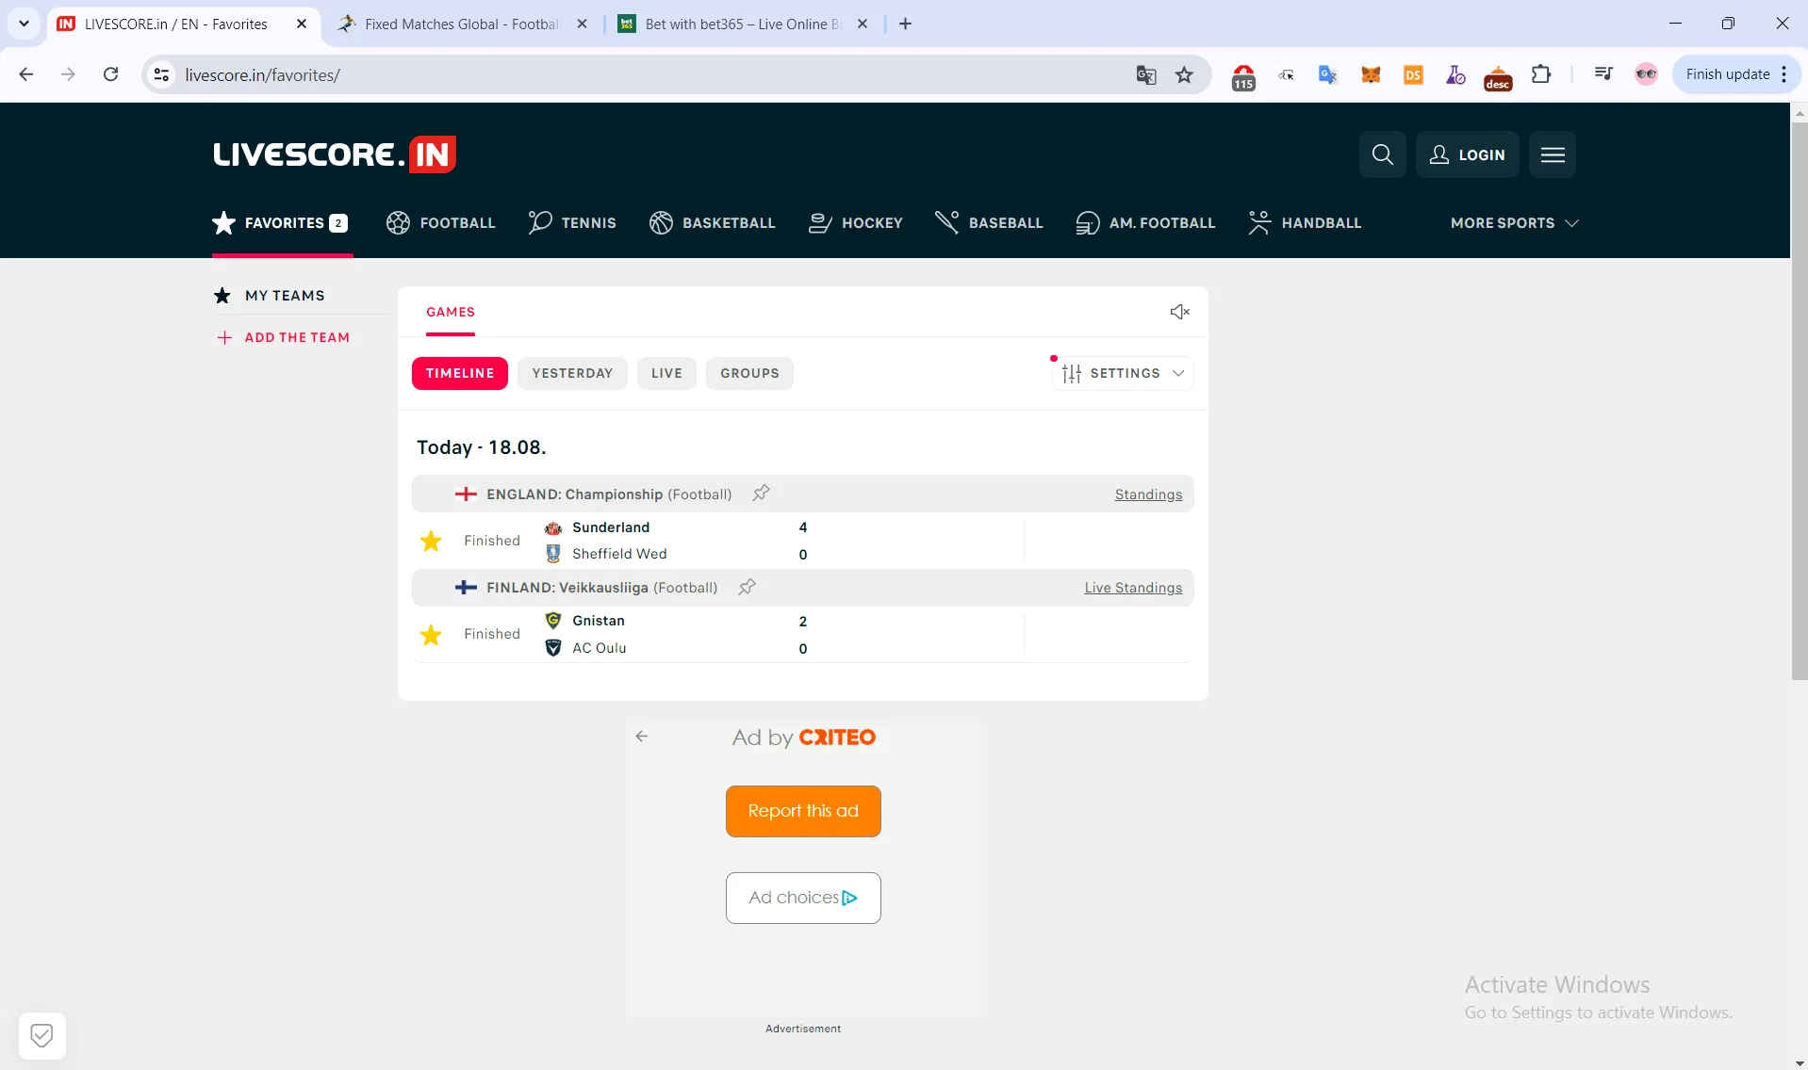Image resolution: width=1808 pixels, height=1070 pixels.
Task: Open the orange DS extension
Action: click(1413, 74)
